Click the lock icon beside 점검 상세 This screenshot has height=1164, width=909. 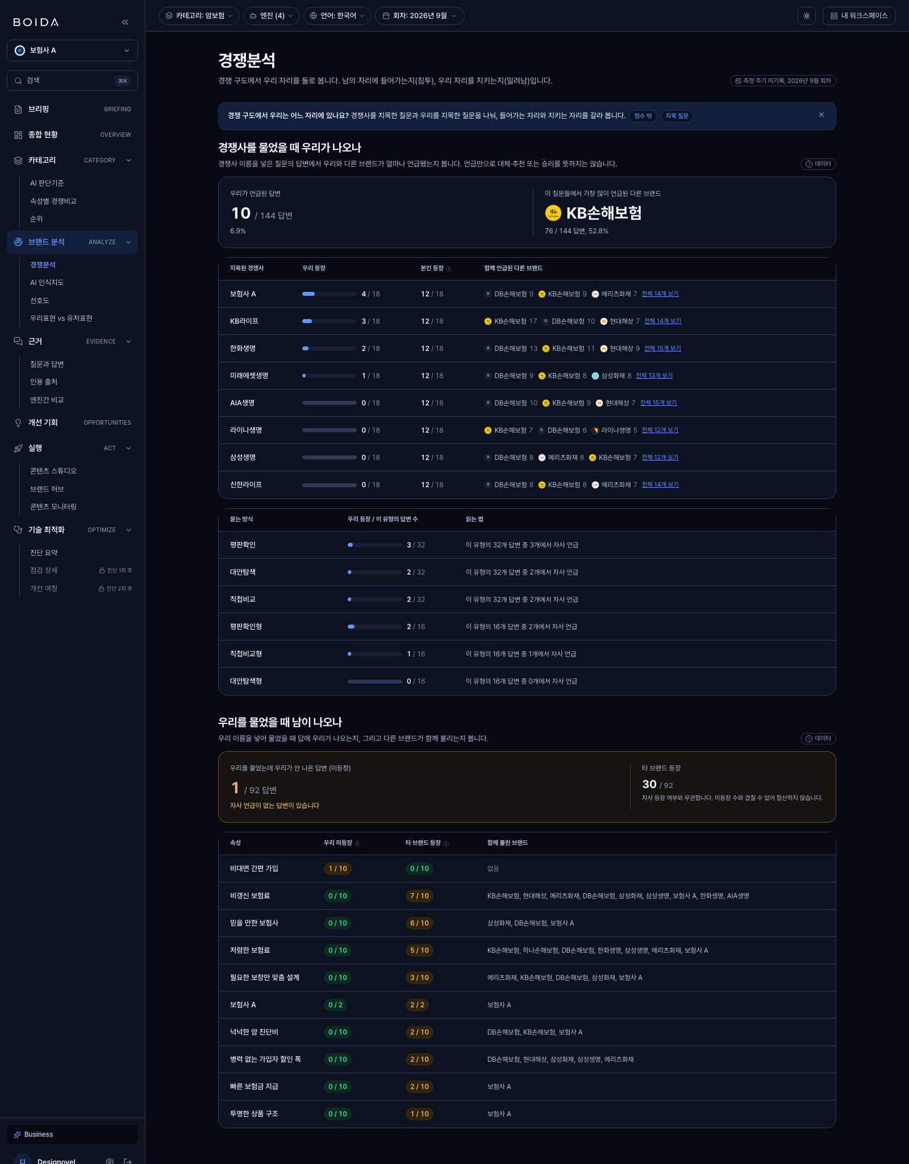102,570
